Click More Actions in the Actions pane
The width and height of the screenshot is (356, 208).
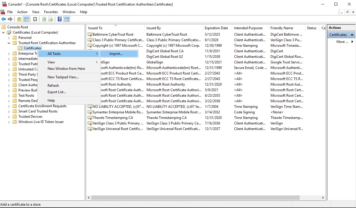coord(342,42)
